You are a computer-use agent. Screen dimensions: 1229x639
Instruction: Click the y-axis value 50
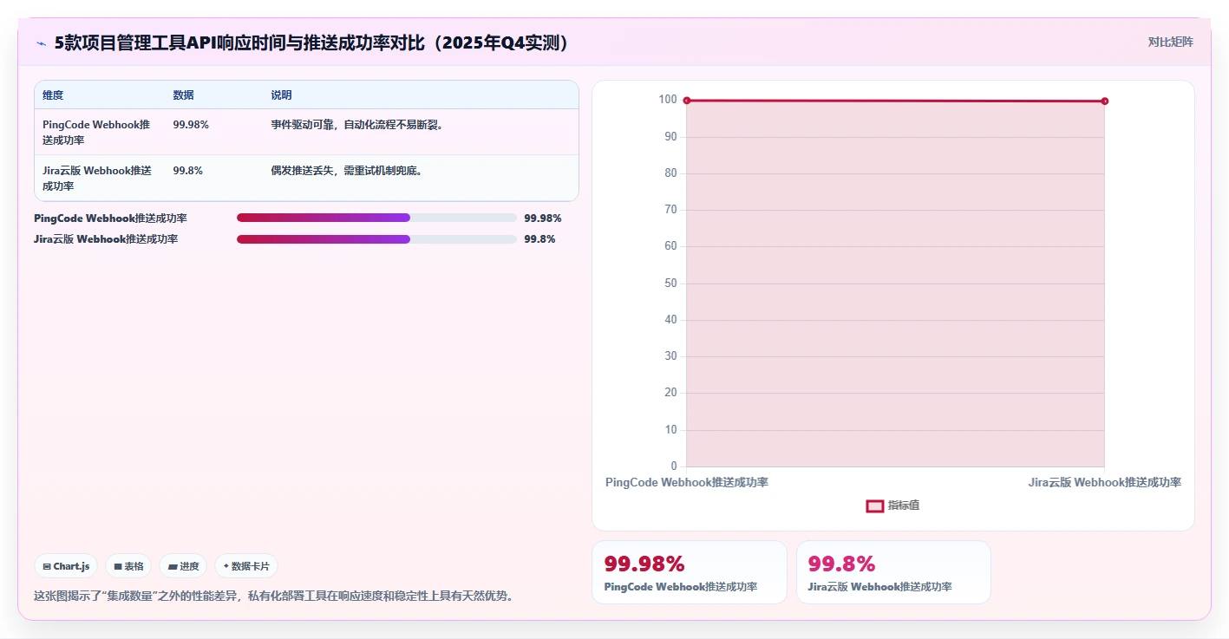click(x=670, y=284)
